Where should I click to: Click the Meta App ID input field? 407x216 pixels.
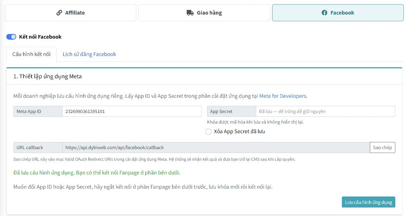(132, 112)
